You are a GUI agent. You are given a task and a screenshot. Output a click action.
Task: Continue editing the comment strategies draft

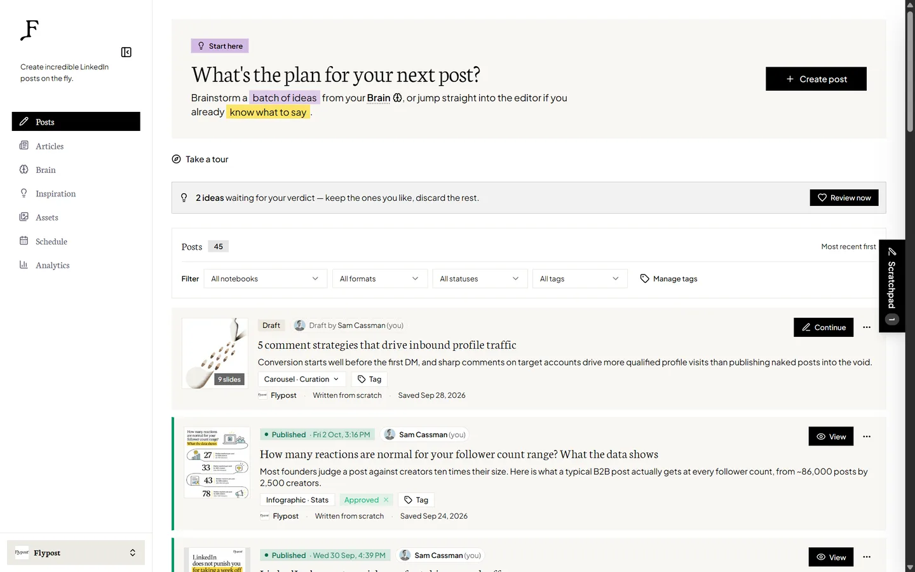click(823, 327)
